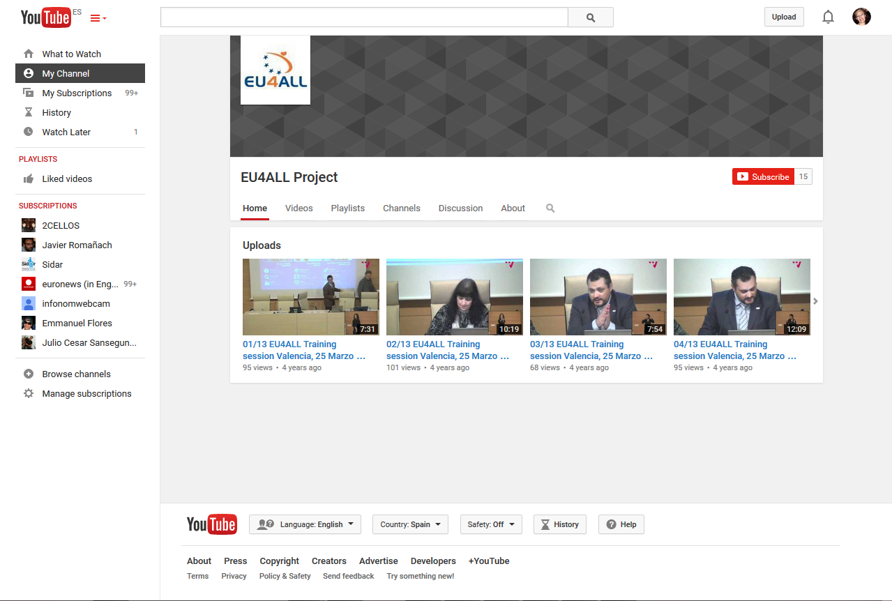Play the 02/13 EU4ALL Training thumbnail
This screenshot has width=892, height=601.
[x=455, y=297]
